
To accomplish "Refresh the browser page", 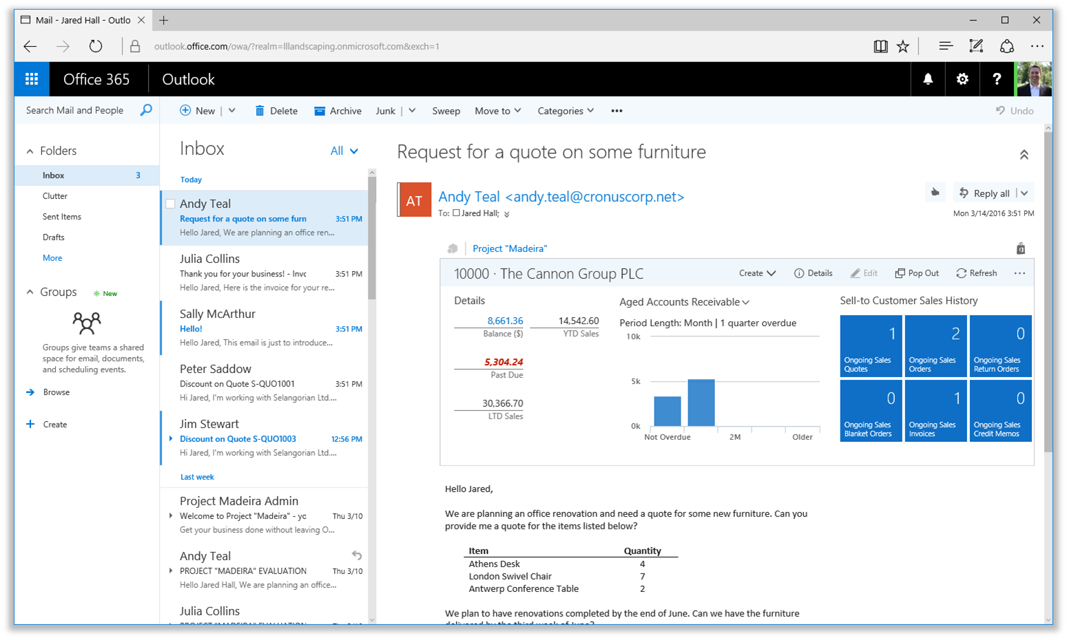I will pos(96,46).
